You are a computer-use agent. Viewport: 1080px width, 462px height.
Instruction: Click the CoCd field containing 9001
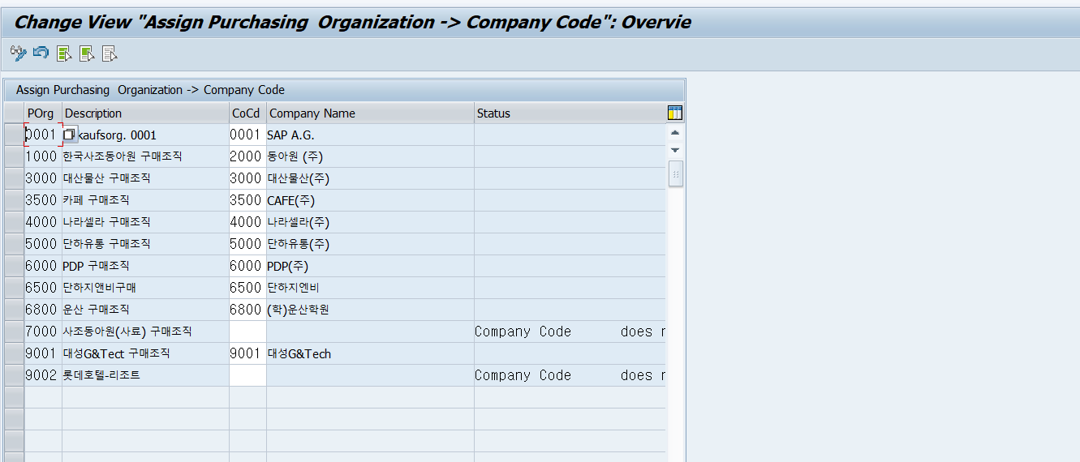coord(247,353)
